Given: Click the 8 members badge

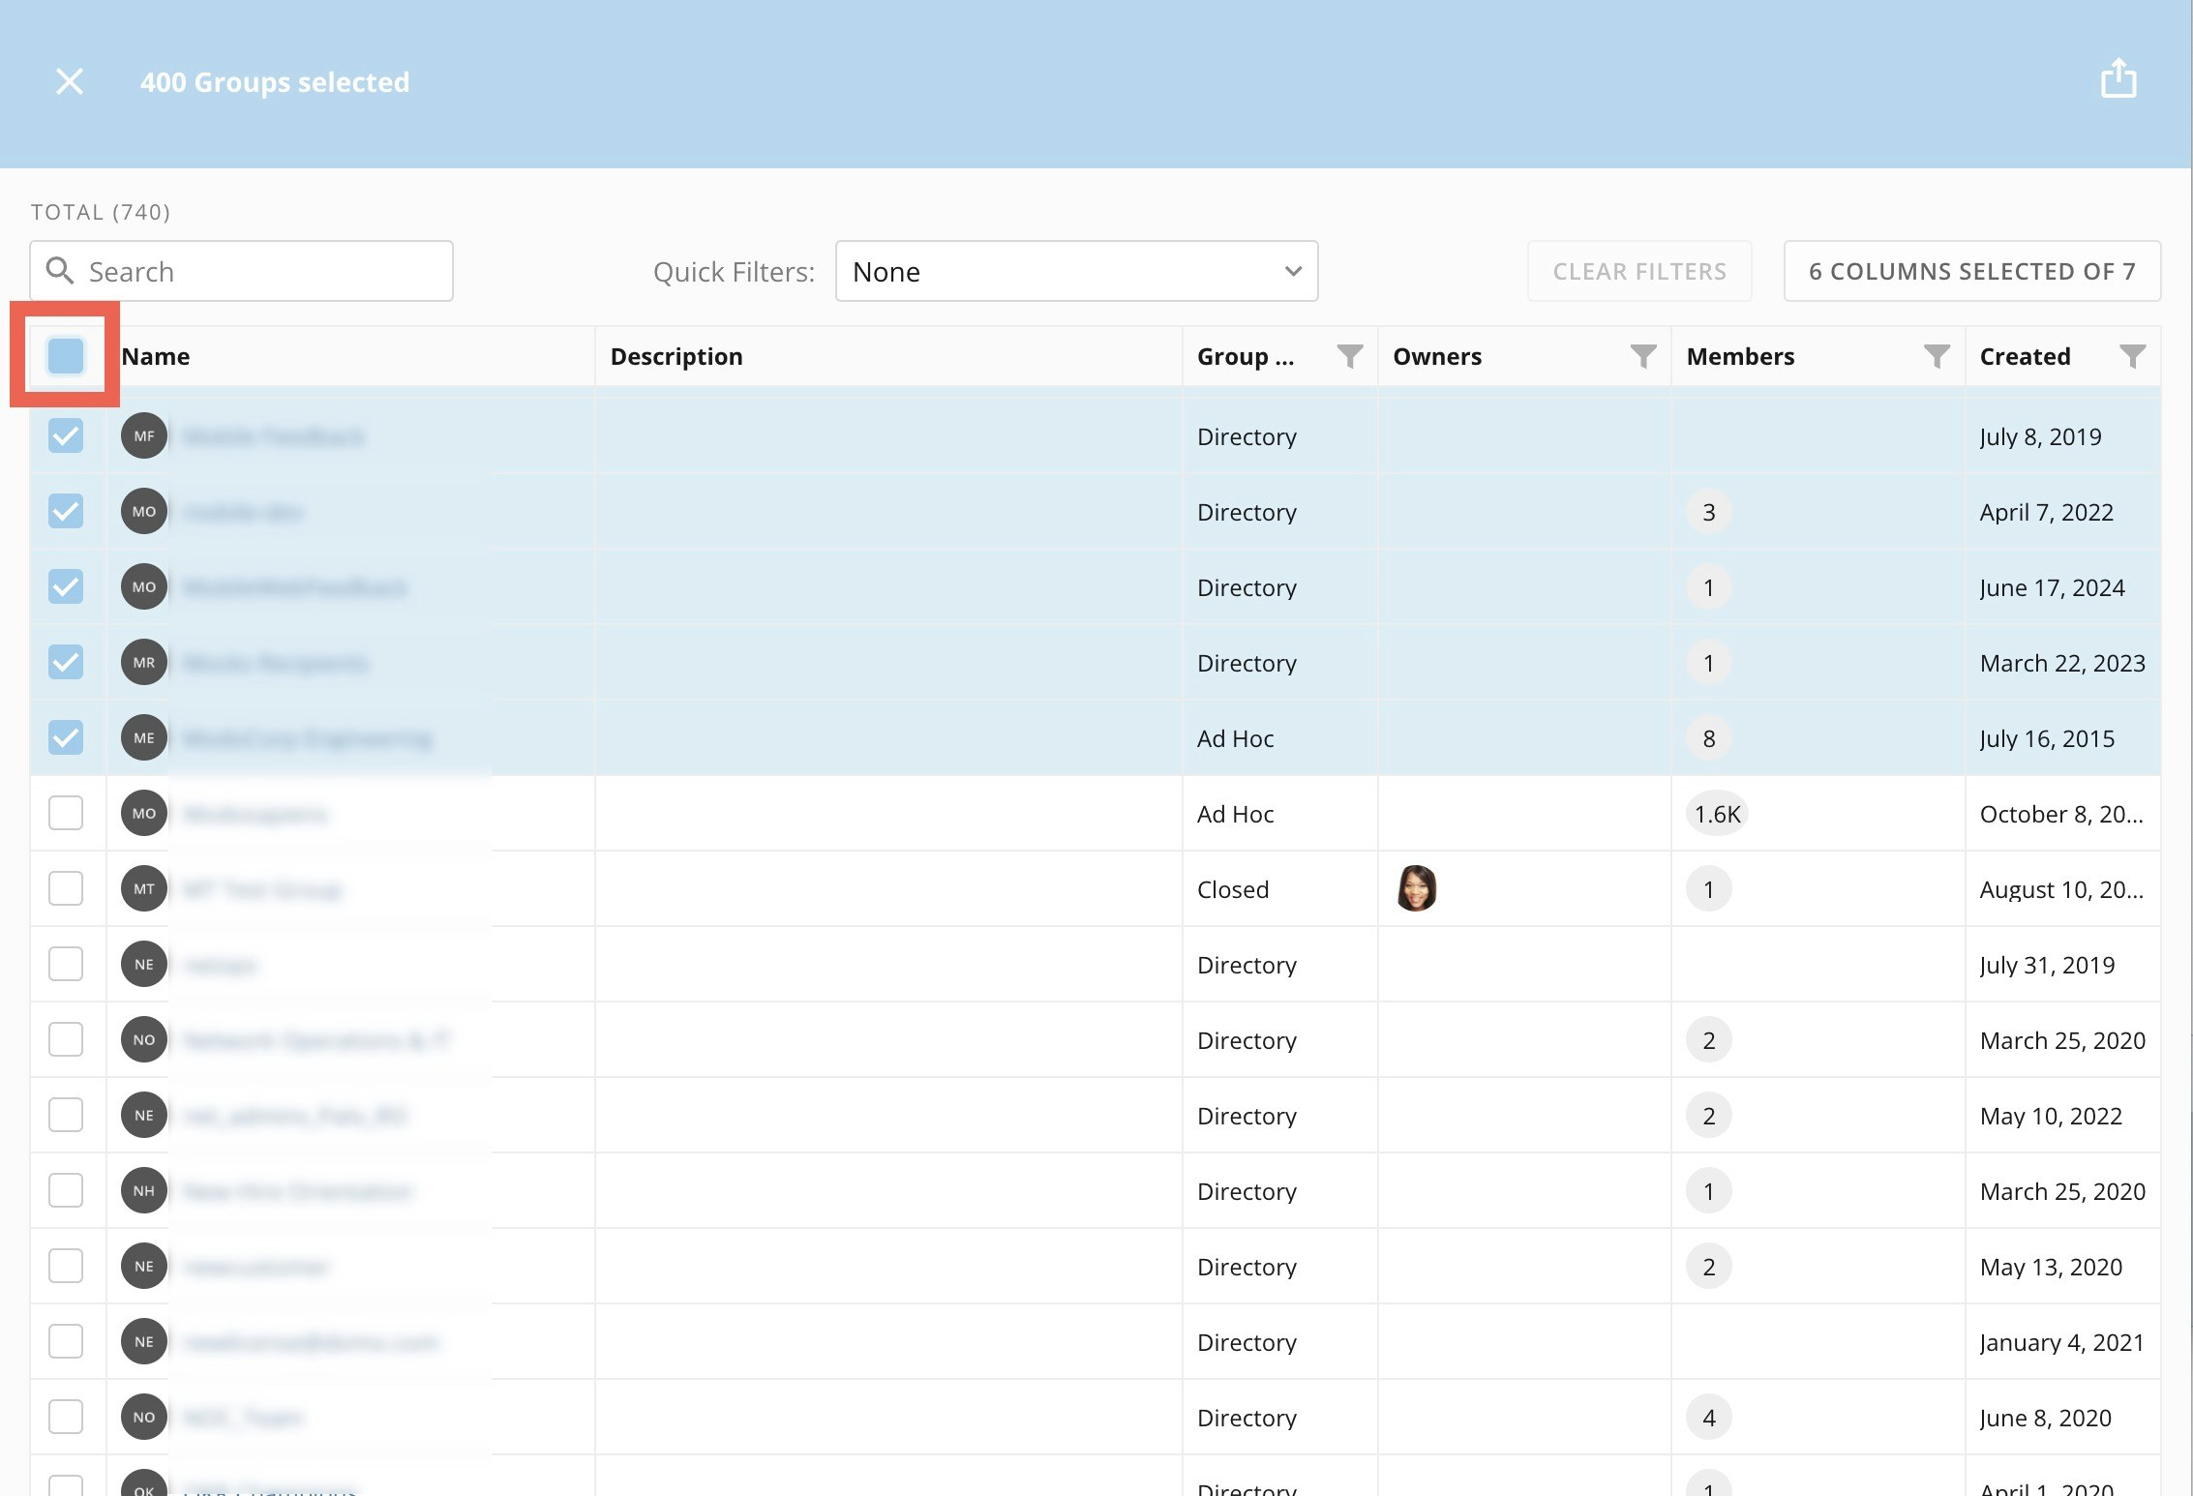Looking at the screenshot, I should click(x=1708, y=738).
